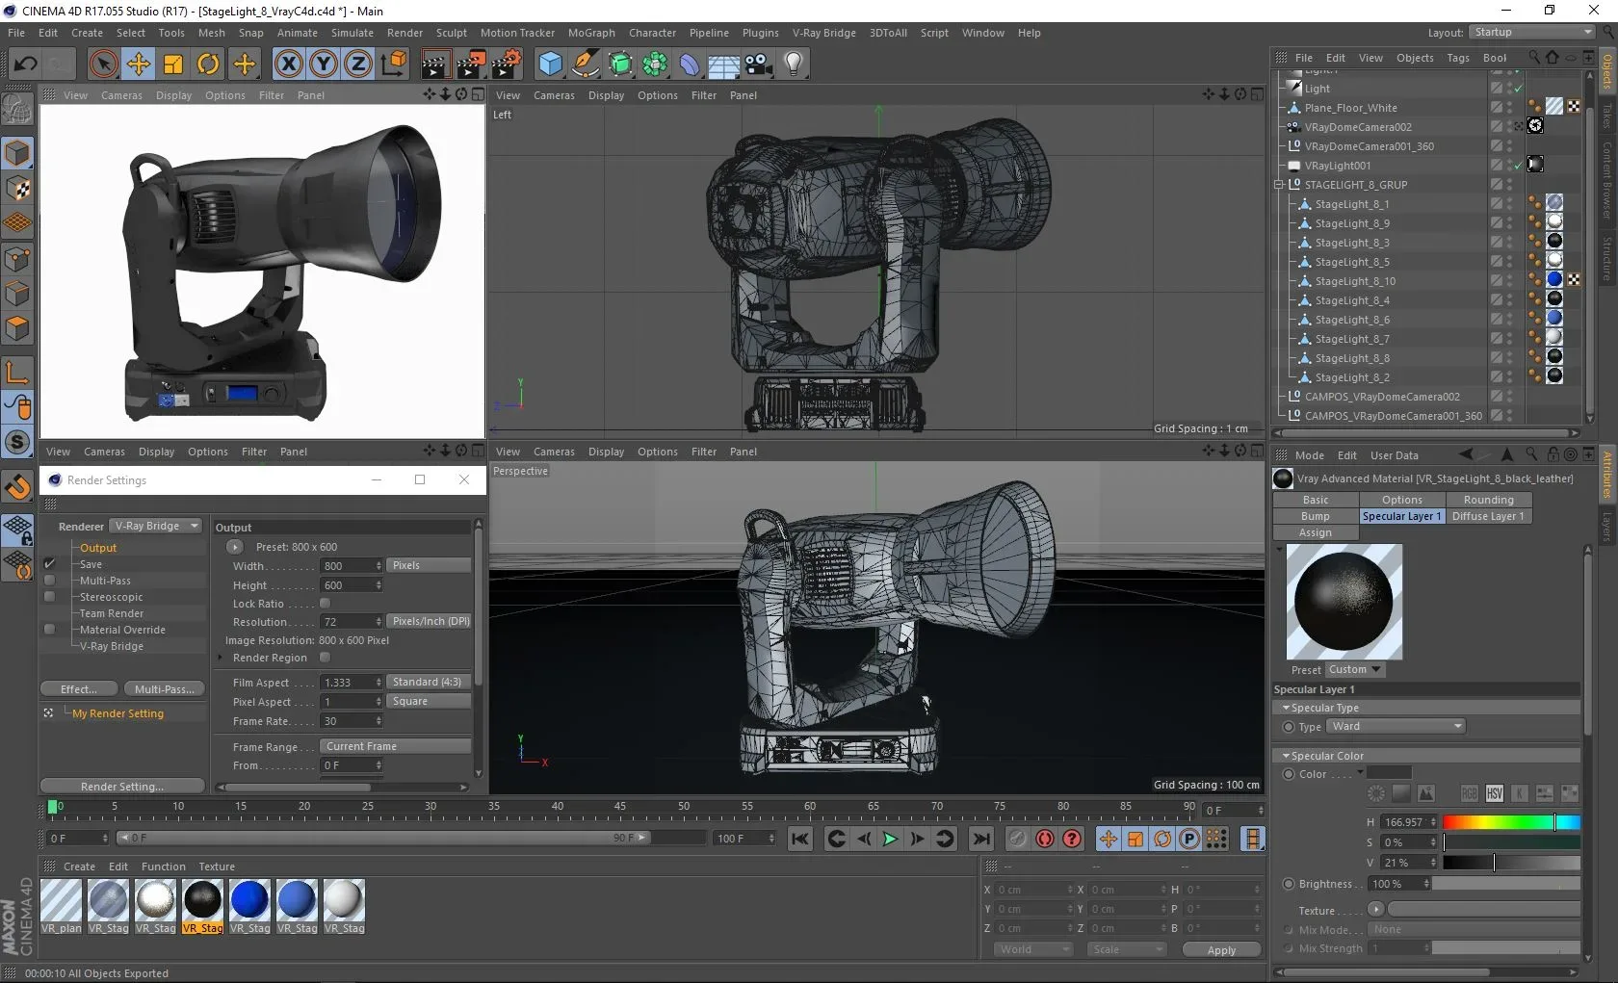Click the Render View clapperboard icon

[x=435, y=65]
